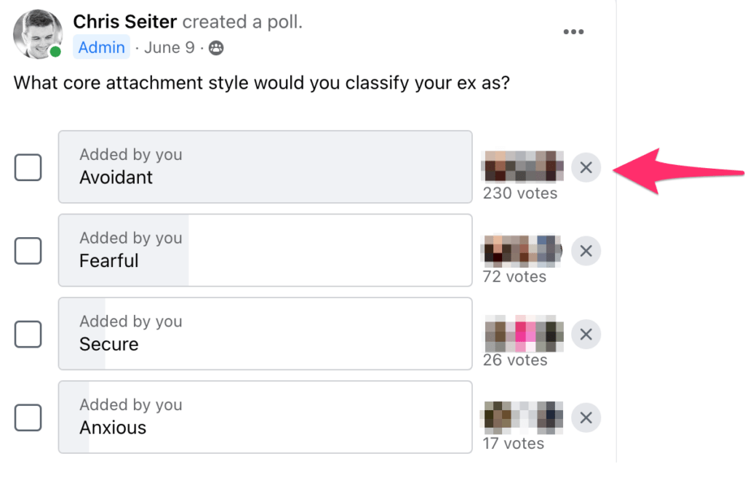This screenshot has height=488, width=745.
Task: Open the post options three-dot menu
Action: click(573, 32)
